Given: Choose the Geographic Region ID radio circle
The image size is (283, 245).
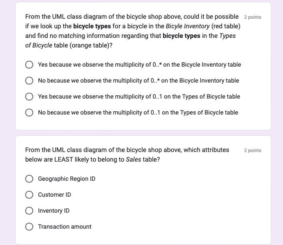Looking at the screenshot, I should click(29, 179).
